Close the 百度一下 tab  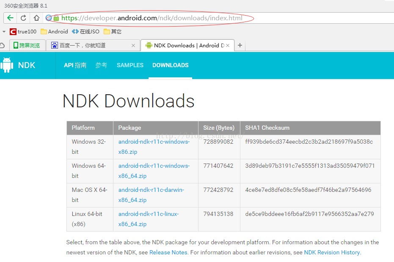[x=133, y=45]
